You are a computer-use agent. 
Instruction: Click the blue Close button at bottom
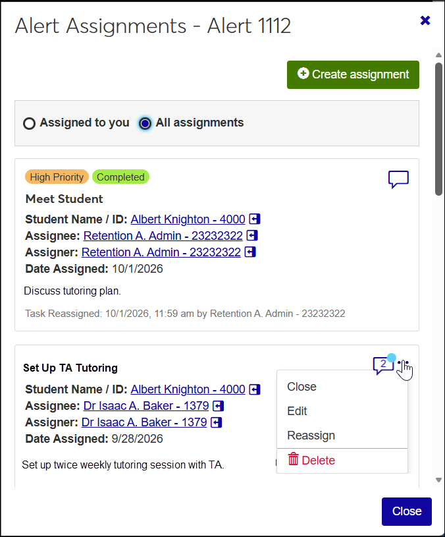point(407,511)
